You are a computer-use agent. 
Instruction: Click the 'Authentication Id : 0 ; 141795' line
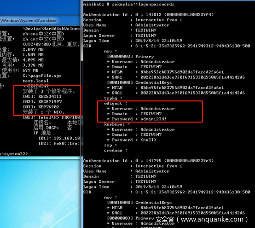(148, 161)
